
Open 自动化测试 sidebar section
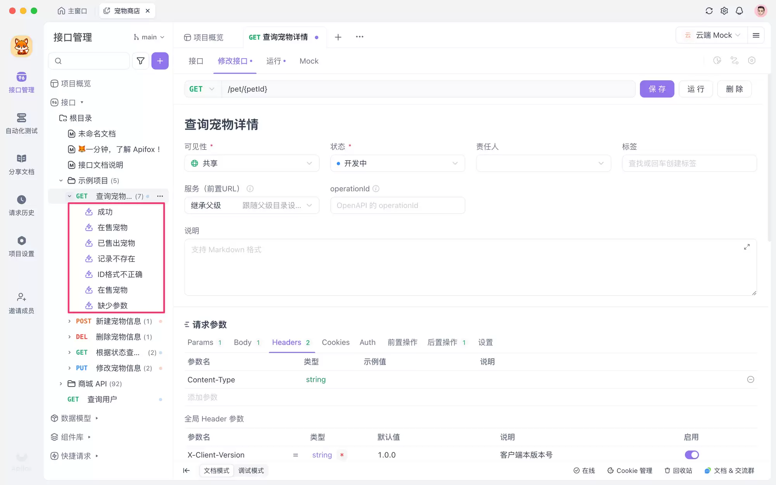[21, 123]
